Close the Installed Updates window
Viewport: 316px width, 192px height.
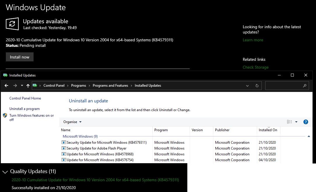[x=306, y=75]
